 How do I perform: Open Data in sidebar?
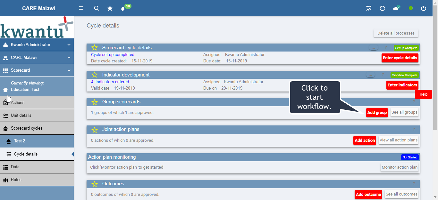point(37,167)
